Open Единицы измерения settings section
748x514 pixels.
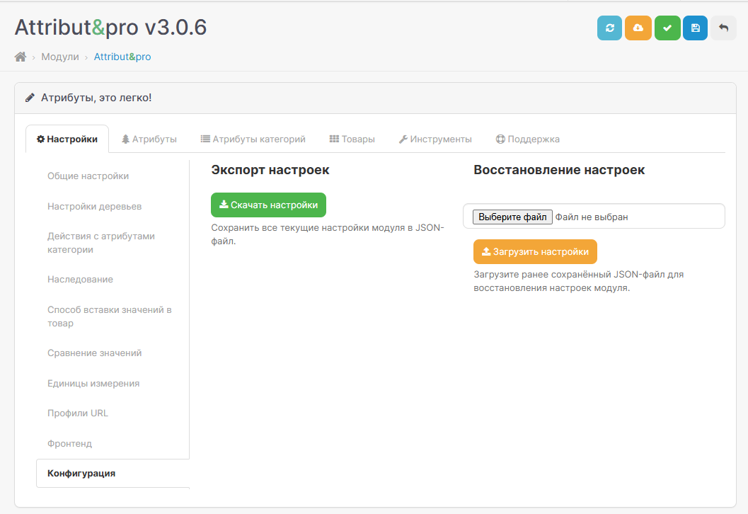[x=93, y=384]
